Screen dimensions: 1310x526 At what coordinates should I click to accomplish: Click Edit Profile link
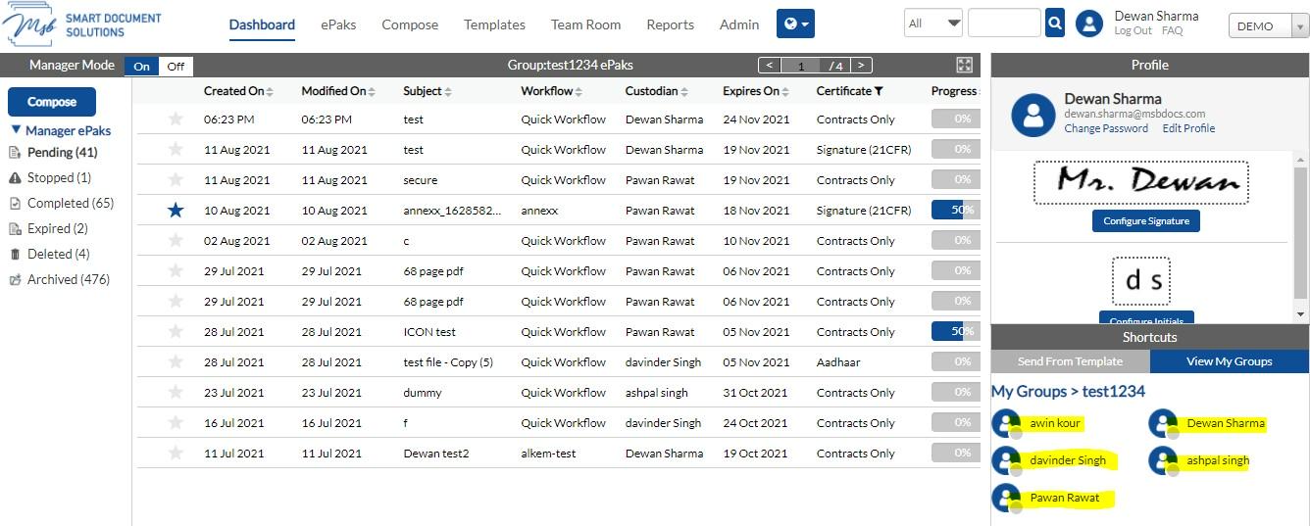1188,128
